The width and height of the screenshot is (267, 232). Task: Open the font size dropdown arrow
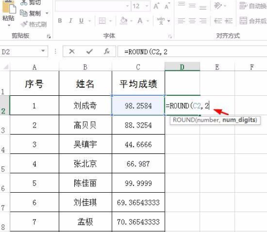[x=147, y=6]
